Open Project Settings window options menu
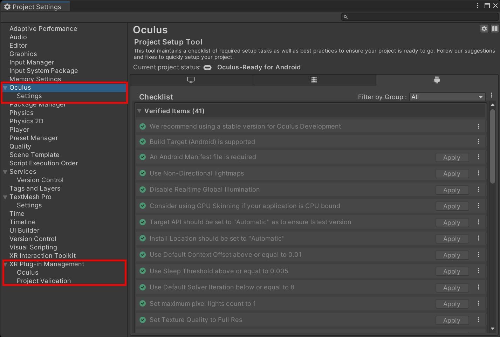This screenshot has height=337, width=500. click(x=477, y=6)
